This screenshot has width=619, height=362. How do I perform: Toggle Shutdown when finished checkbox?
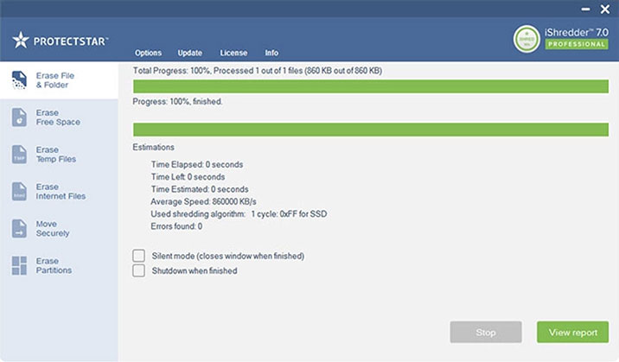[x=138, y=270]
